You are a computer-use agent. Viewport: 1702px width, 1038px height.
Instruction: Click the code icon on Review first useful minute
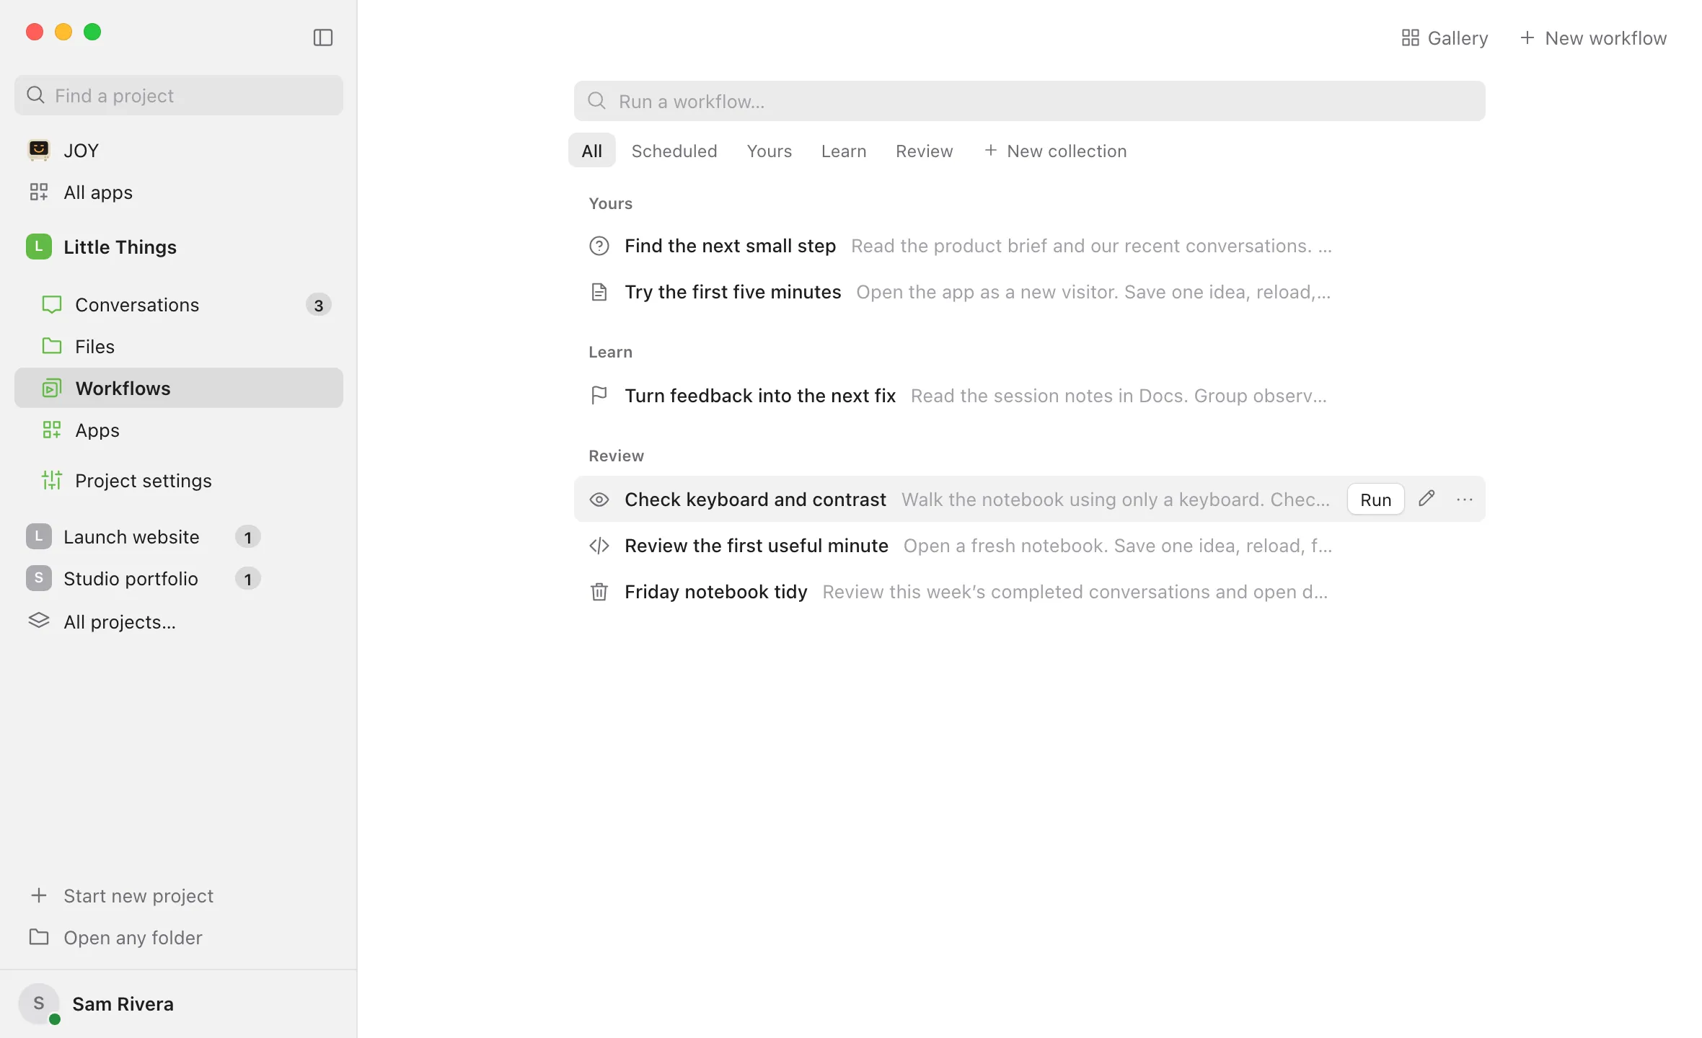[599, 545]
